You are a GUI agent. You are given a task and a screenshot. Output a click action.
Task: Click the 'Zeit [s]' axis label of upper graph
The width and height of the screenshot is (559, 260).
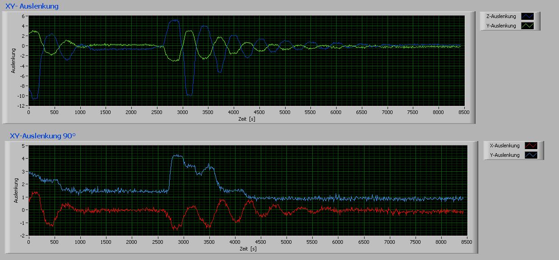(247, 119)
